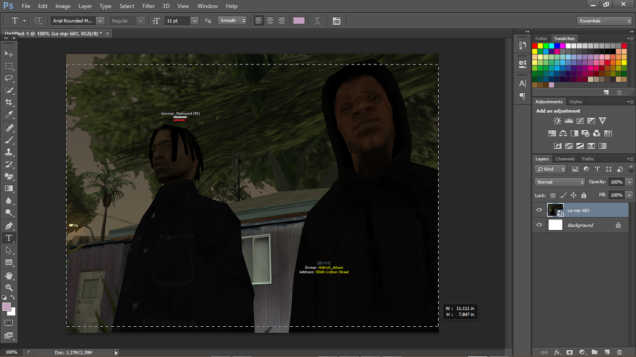
Task: Select the Dodge tool
Action: click(9, 213)
